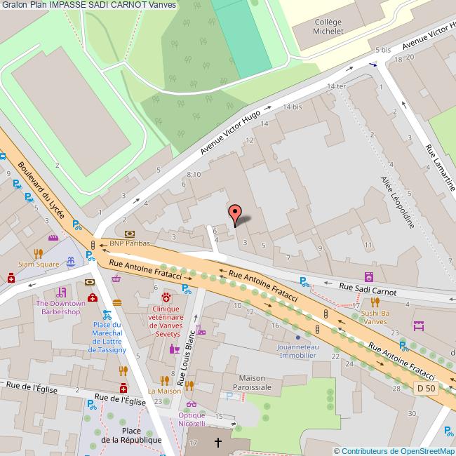The width and height of the screenshot is (456, 456).
Task: Click the D 50 road shield
Action: tap(426, 388)
